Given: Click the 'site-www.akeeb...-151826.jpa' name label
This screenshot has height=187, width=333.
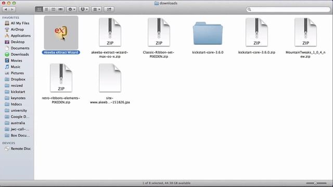Looking at the screenshot, I should click(x=110, y=100).
